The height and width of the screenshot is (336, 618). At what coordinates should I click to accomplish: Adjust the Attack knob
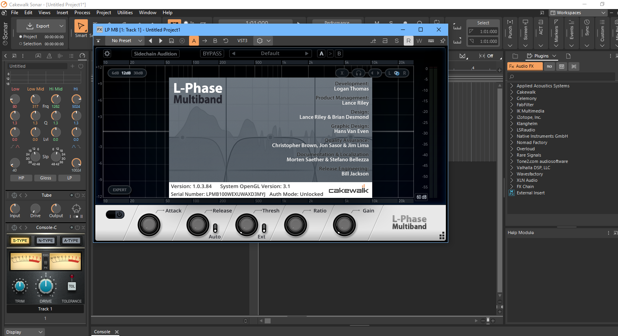[x=149, y=225]
